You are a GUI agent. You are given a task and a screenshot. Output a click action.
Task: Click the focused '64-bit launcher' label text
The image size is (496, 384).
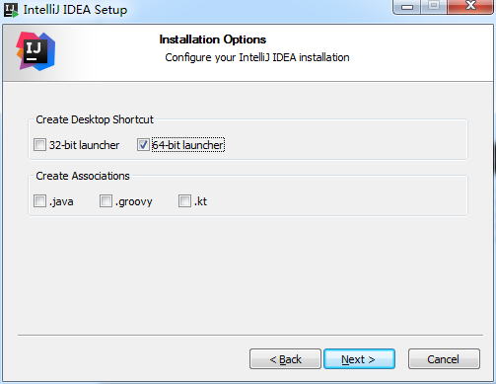tap(188, 145)
